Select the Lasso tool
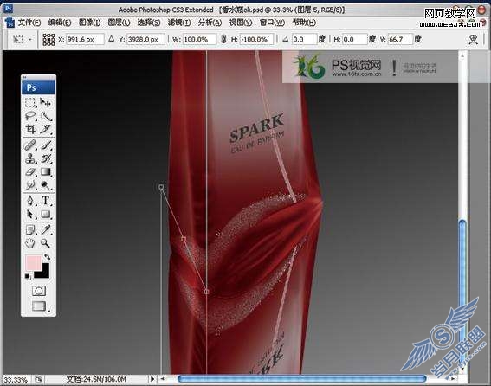 [x=30, y=116]
